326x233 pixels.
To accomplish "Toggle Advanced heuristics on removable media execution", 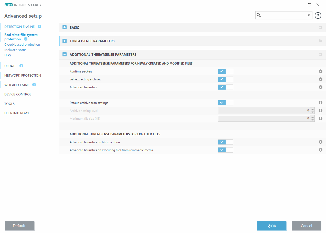I will click(x=225, y=150).
